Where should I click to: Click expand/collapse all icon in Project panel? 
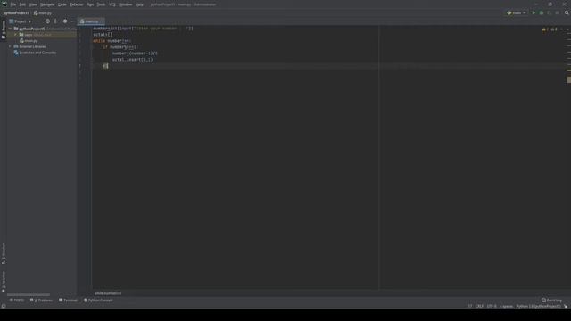tap(55, 21)
